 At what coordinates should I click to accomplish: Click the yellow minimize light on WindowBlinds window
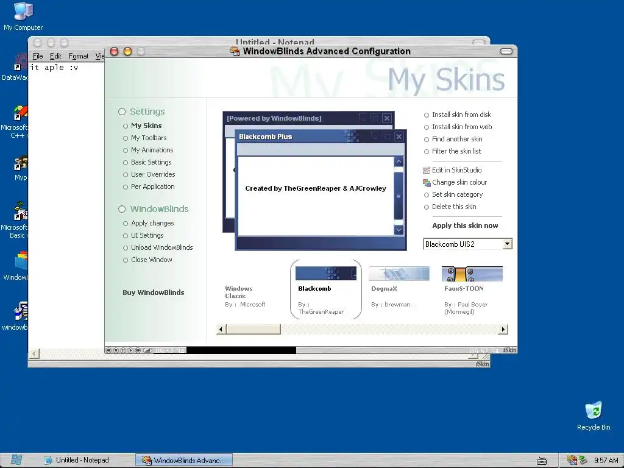point(128,51)
